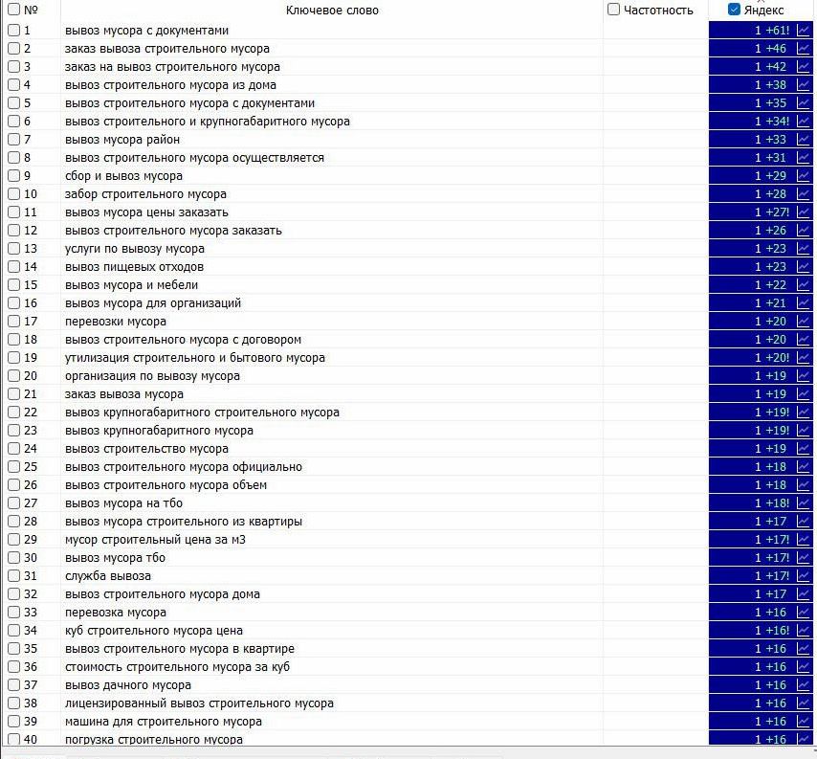817x759 pixels.
Task: Open graph icon for 'служба вывоза'
Action: (804, 576)
